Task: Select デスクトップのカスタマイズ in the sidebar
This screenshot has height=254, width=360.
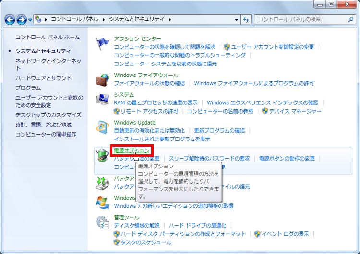Action: 48,115
